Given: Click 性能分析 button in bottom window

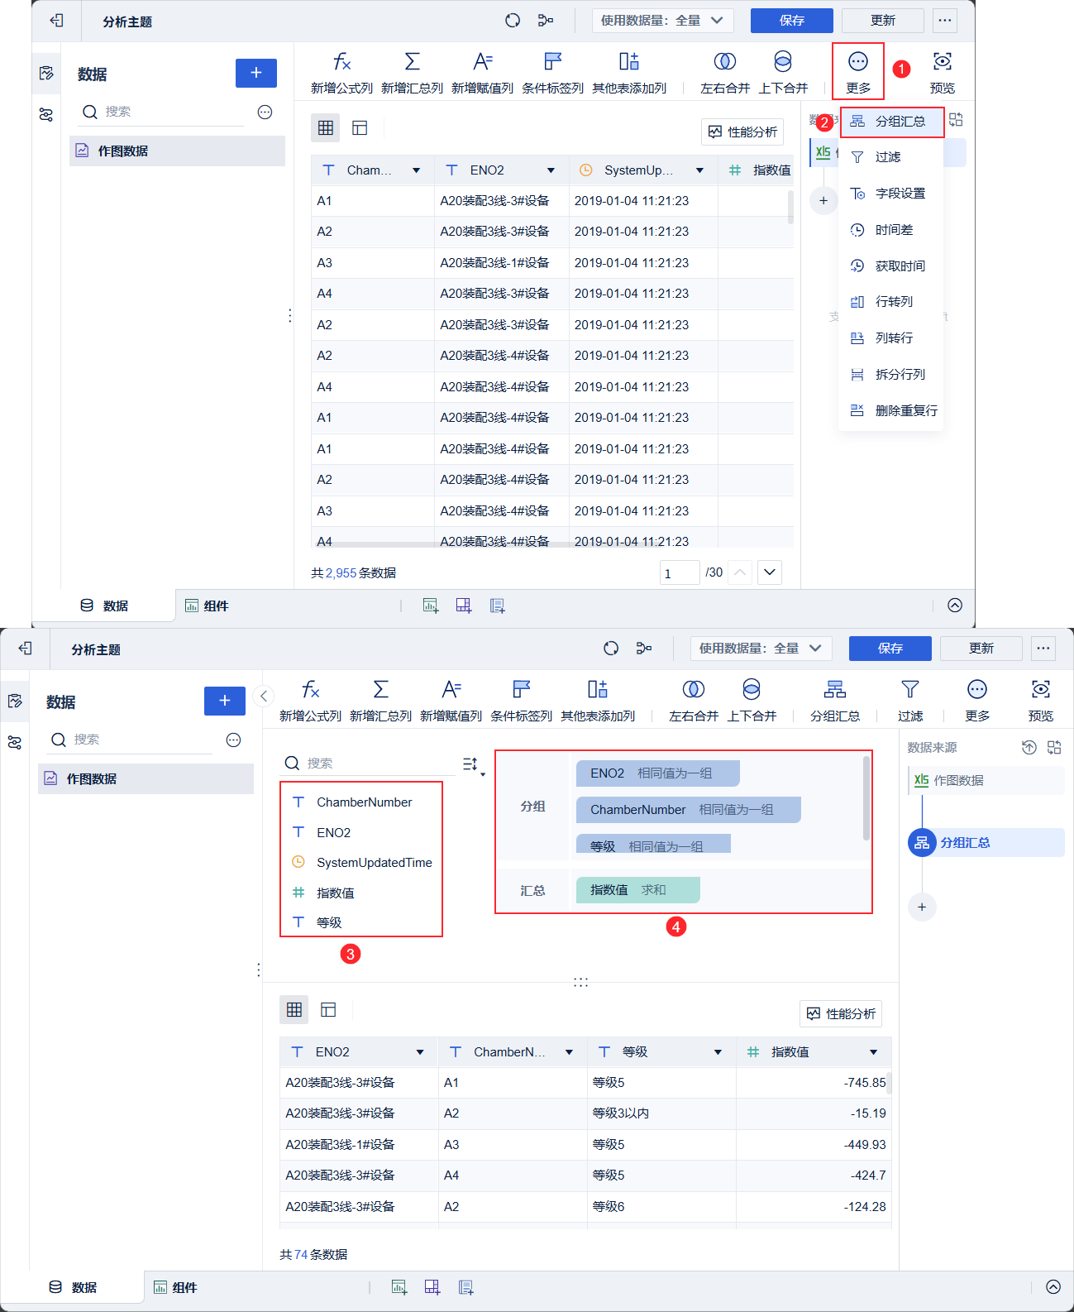Looking at the screenshot, I should 841,1013.
